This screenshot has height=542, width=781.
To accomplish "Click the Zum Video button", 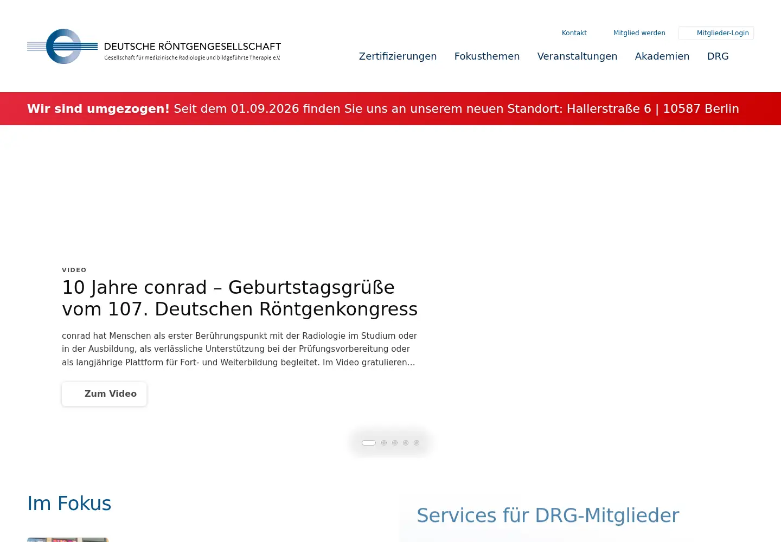I will pyautogui.click(x=104, y=394).
